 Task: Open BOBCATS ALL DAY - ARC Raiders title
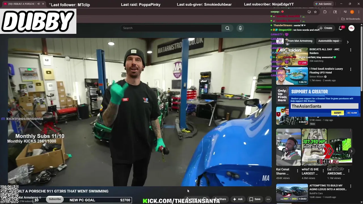(324, 51)
